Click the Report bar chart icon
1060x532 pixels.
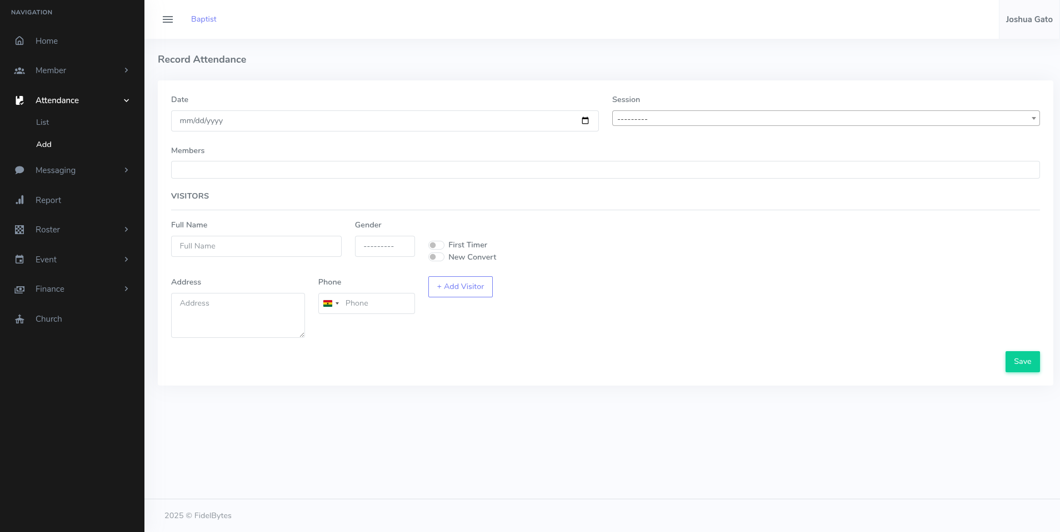pyautogui.click(x=19, y=200)
